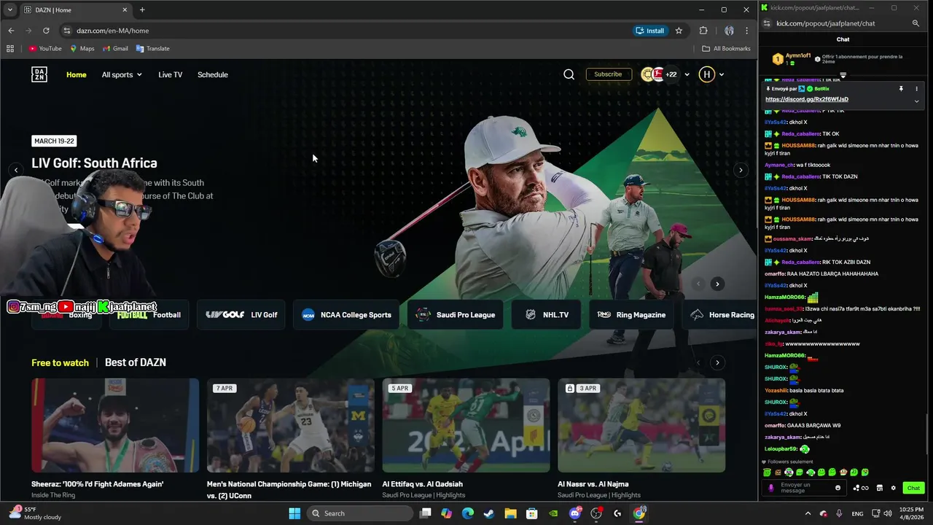Show the previous hero banner slide
933x525 pixels.
click(x=16, y=170)
